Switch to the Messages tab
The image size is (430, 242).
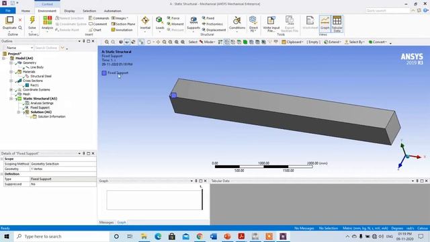point(106,223)
